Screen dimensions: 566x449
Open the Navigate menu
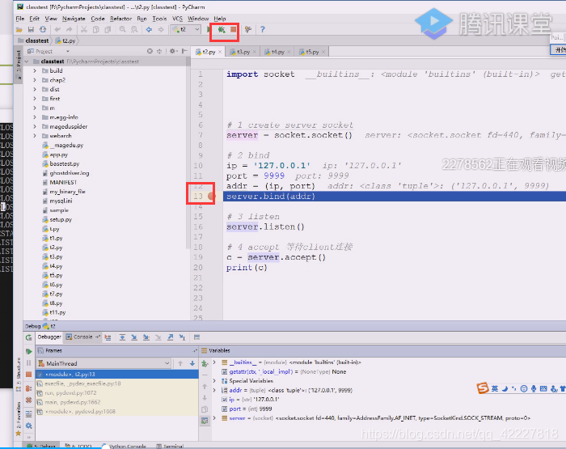74,19
